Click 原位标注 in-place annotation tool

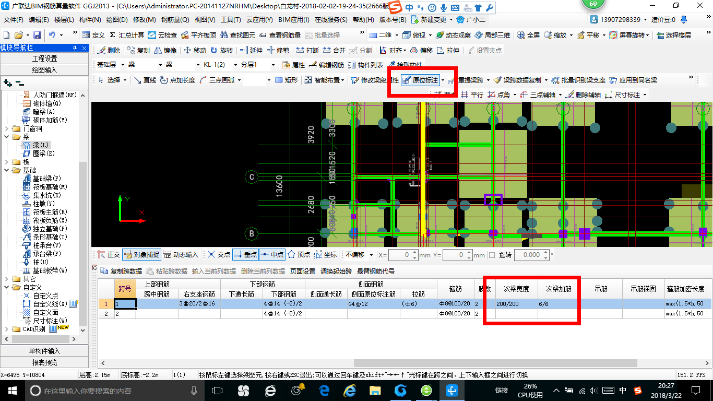[420, 80]
